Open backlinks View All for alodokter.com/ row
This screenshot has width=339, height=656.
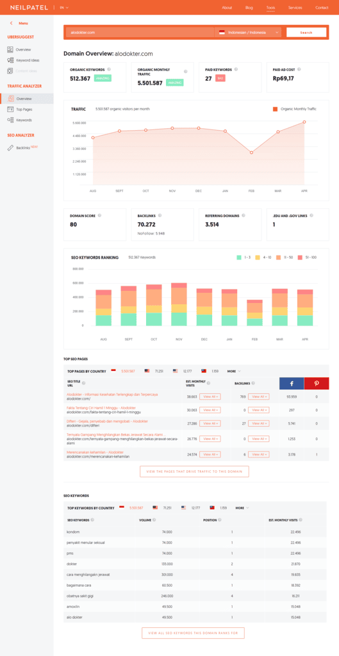[259, 397]
